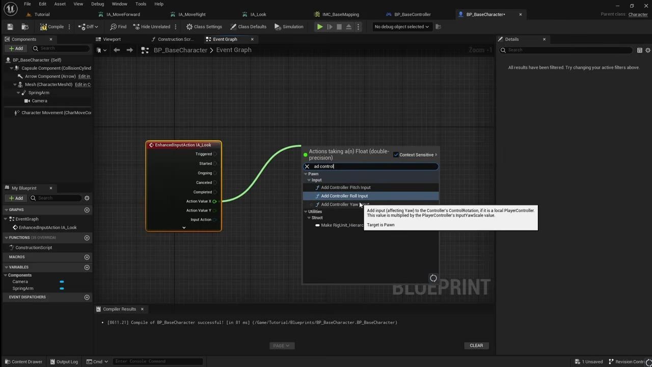Open Class Defaults
The width and height of the screenshot is (652, 367).
click(x=248, y=27)
